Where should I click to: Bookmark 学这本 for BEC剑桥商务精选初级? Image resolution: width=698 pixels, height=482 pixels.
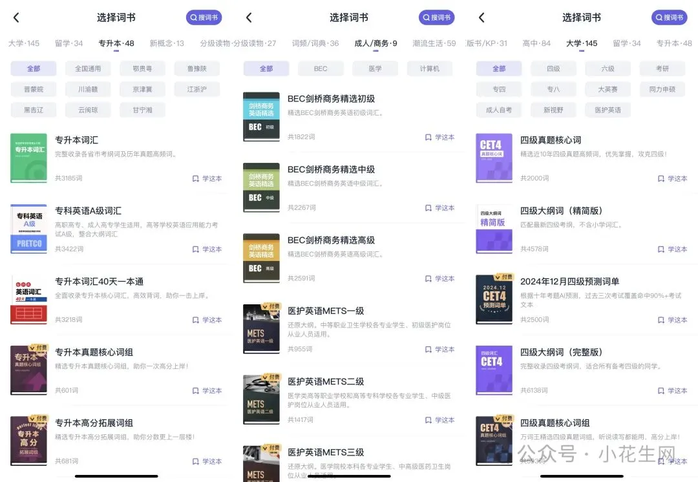pyautogui.click(x=440, y=137)
